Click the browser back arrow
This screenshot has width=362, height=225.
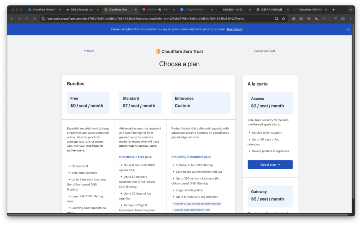pos(12,19)
